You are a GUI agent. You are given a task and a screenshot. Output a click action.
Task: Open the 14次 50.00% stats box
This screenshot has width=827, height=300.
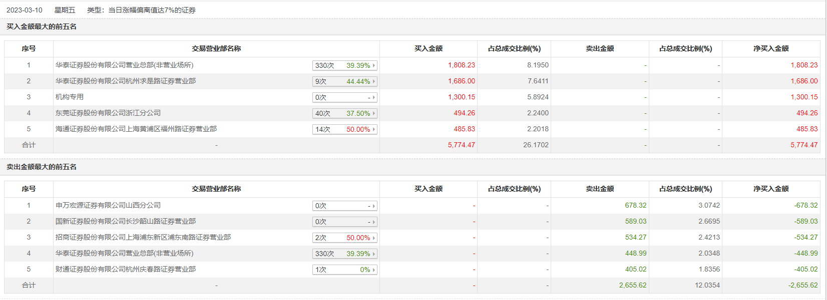pos(344,129)
